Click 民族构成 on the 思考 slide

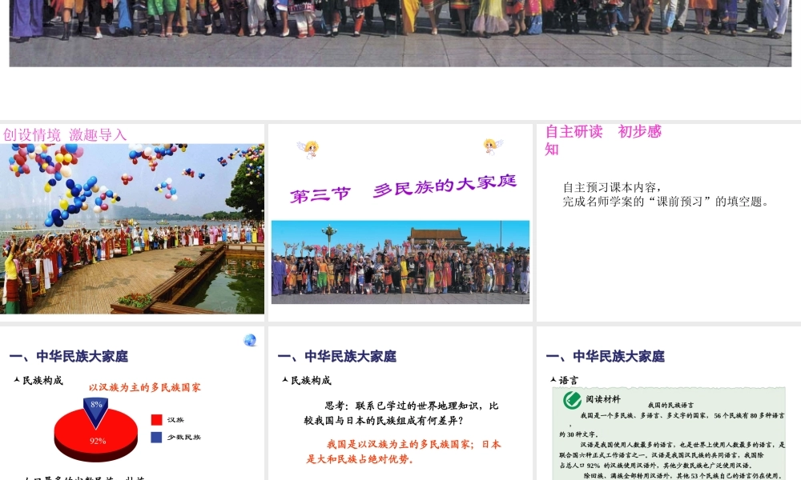pyautogui.click(x=311, y=381)
